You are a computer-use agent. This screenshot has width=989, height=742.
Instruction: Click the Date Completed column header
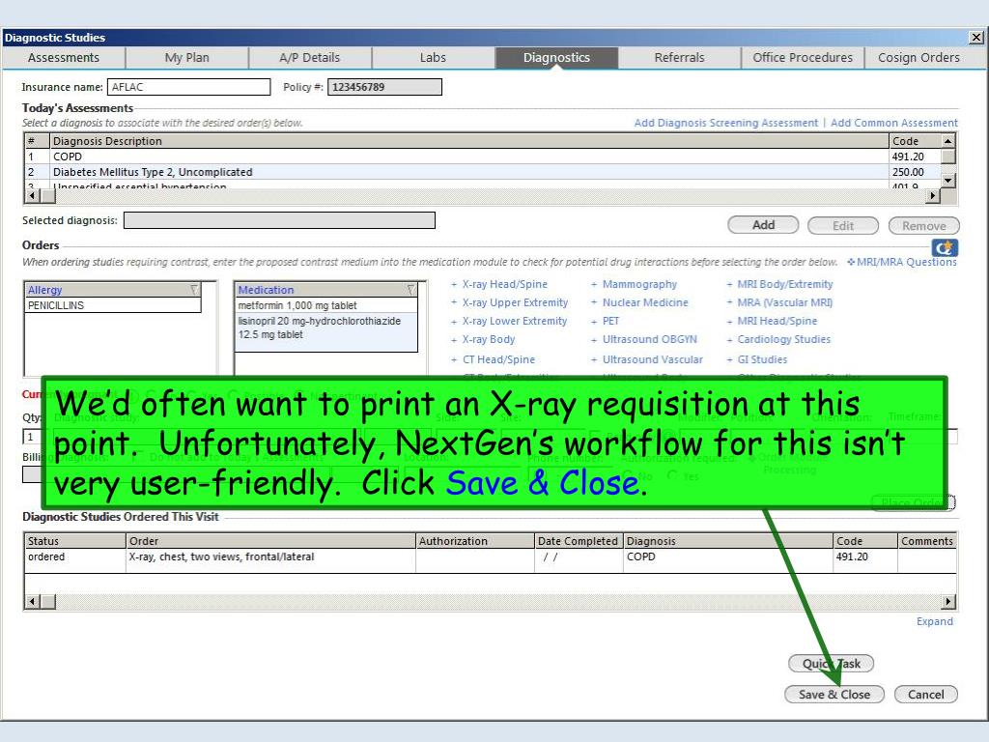click(x=579, y=541)
